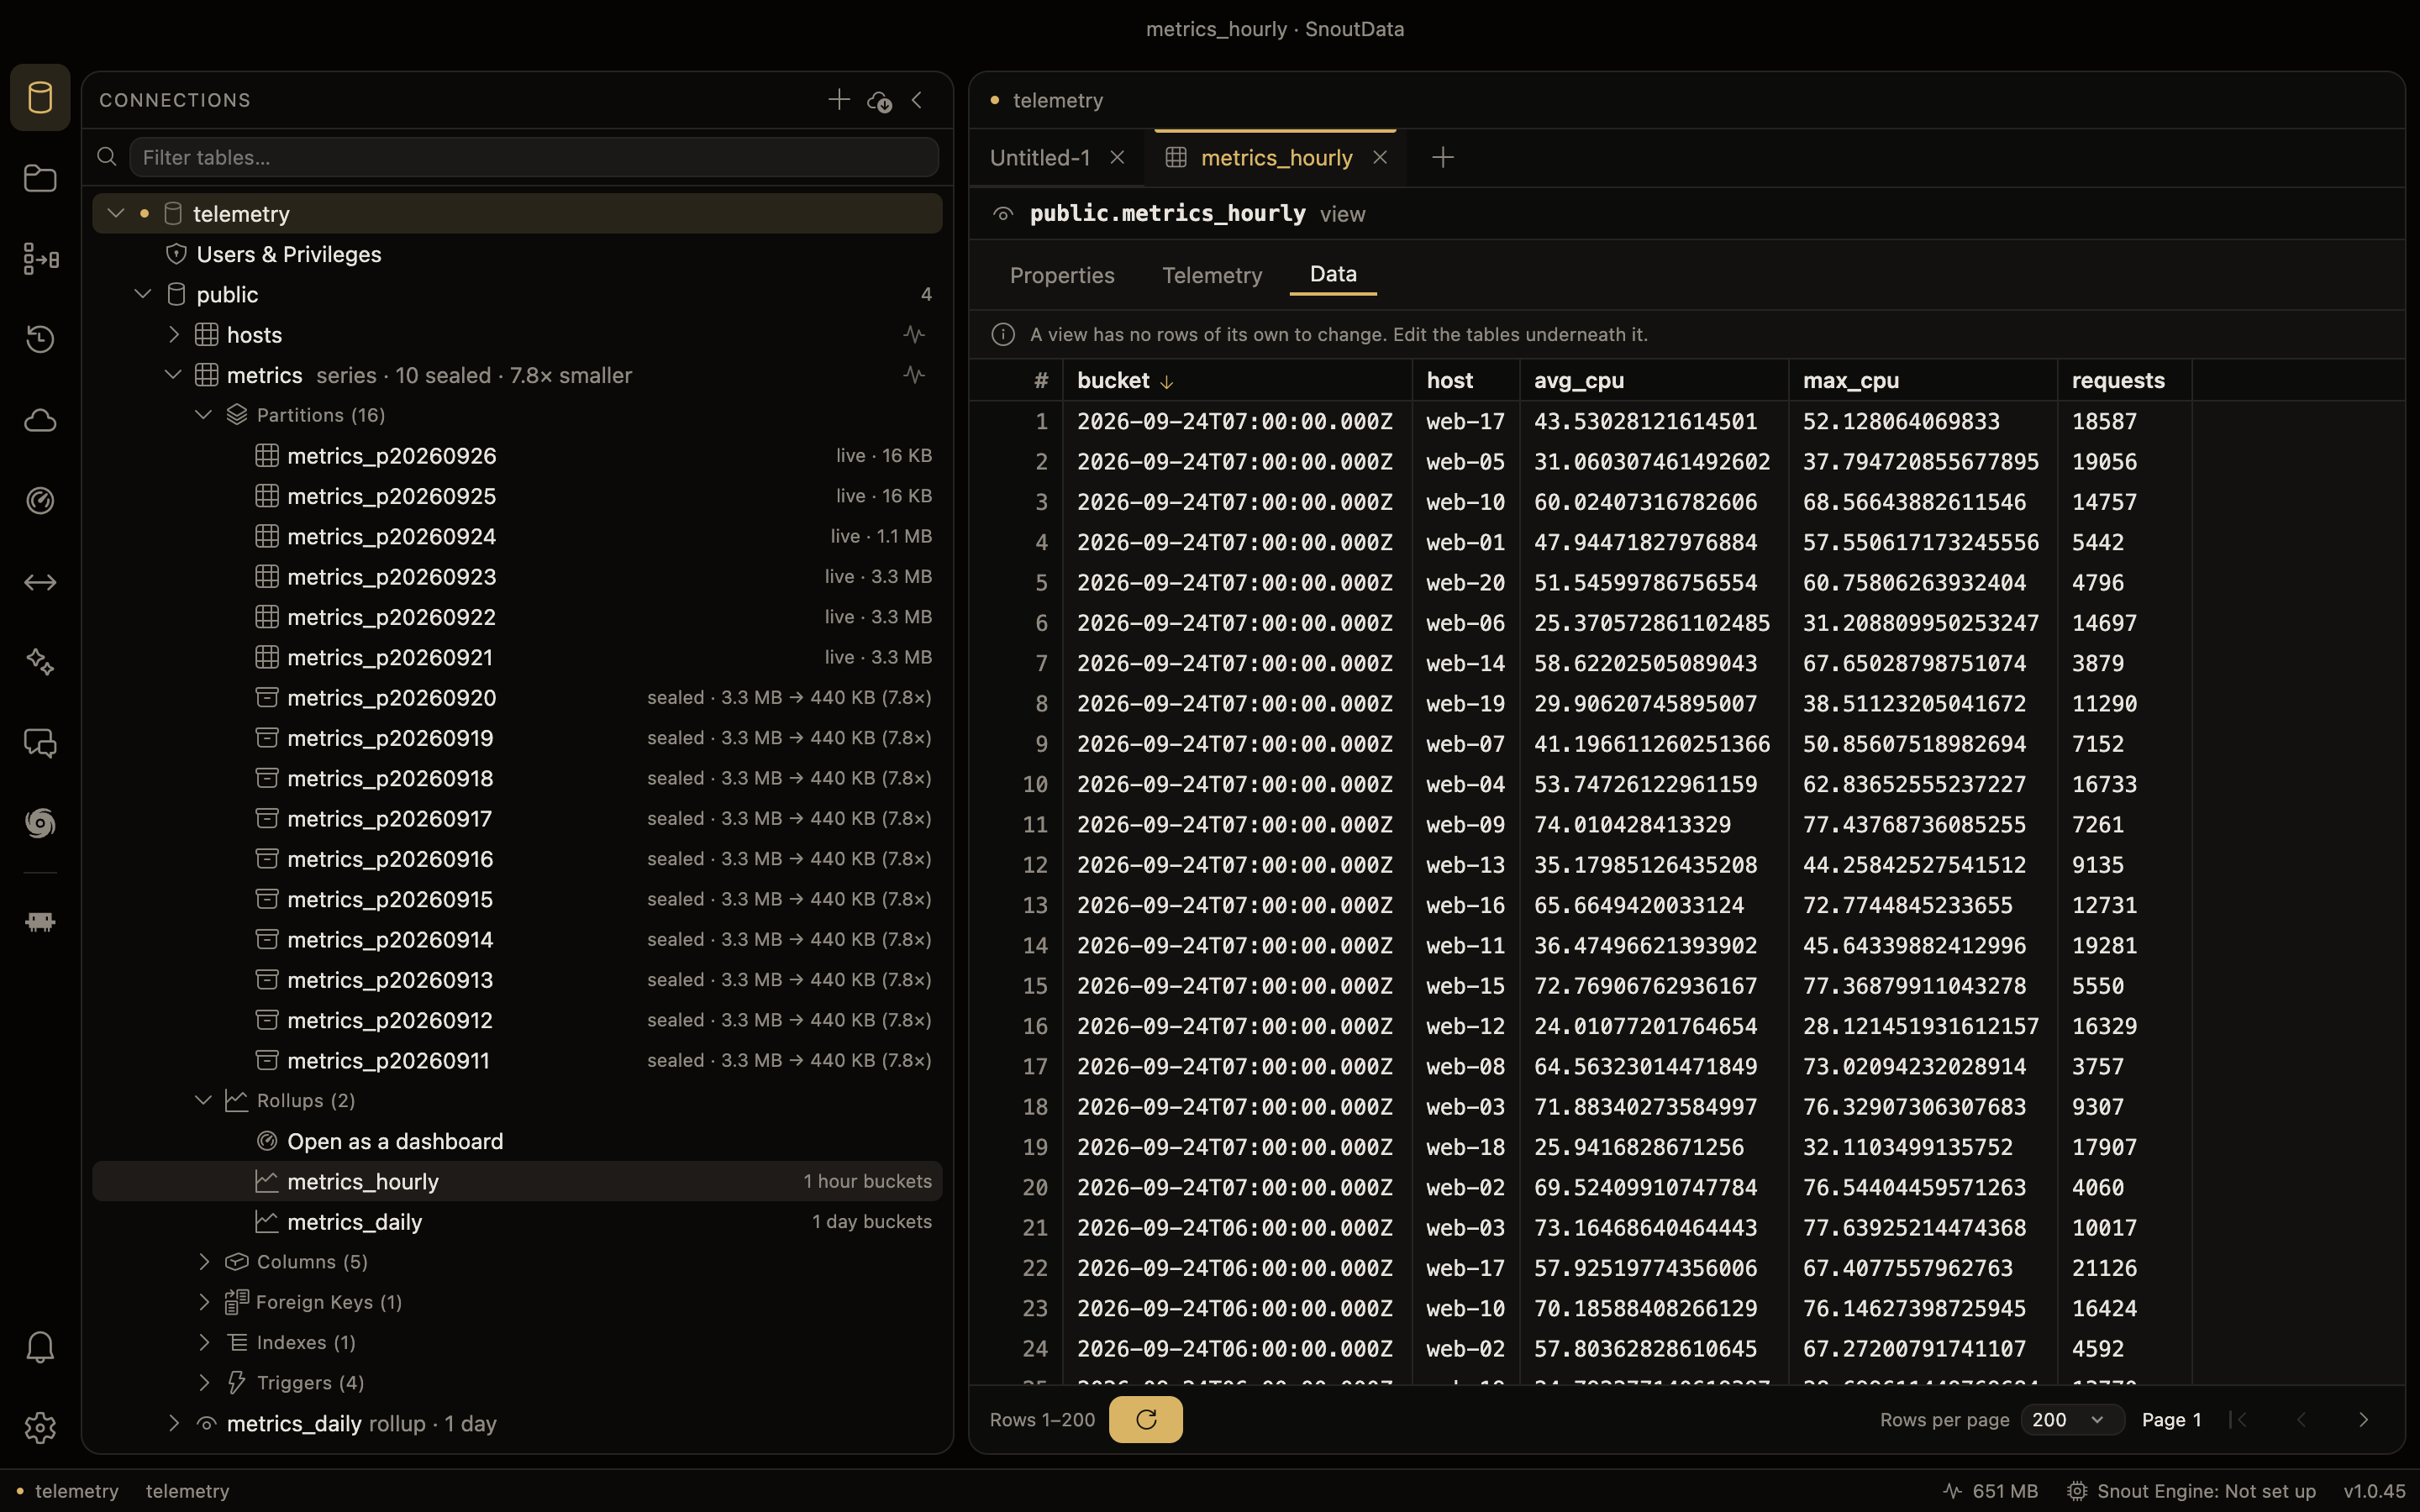This screenshot has width=2420, height=1512.
Task: Collapse the Partitions (16) group
Action: pos(203,415)
